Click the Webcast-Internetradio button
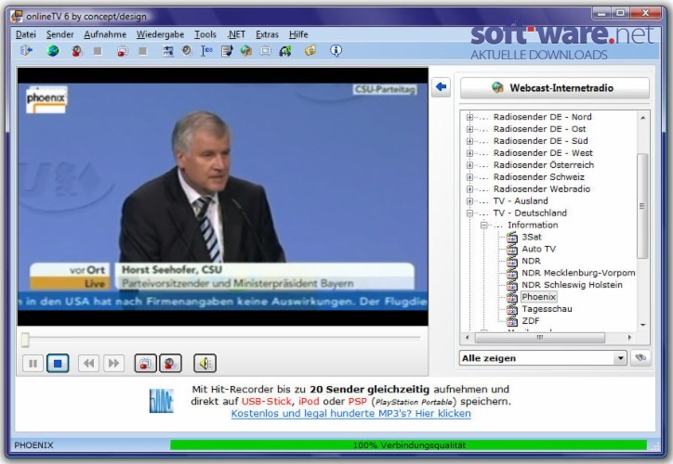Screen dimensions: 673x464 pyautogui.click(x=555, y=88)
